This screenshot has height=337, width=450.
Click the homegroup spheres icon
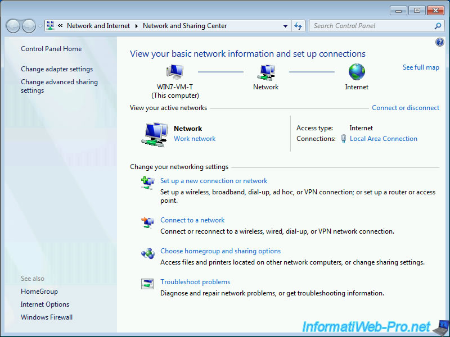pyautogui.click(x=147, y=253)
